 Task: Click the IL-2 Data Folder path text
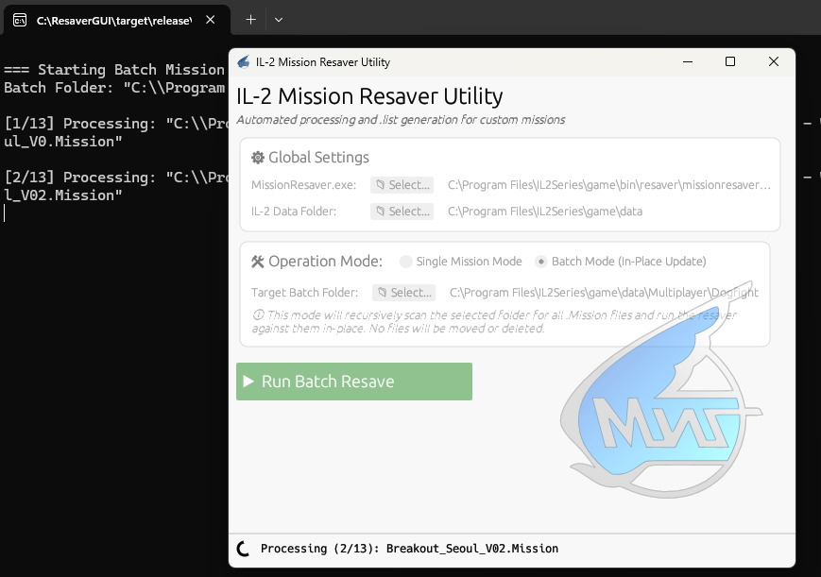coord(545,211)
